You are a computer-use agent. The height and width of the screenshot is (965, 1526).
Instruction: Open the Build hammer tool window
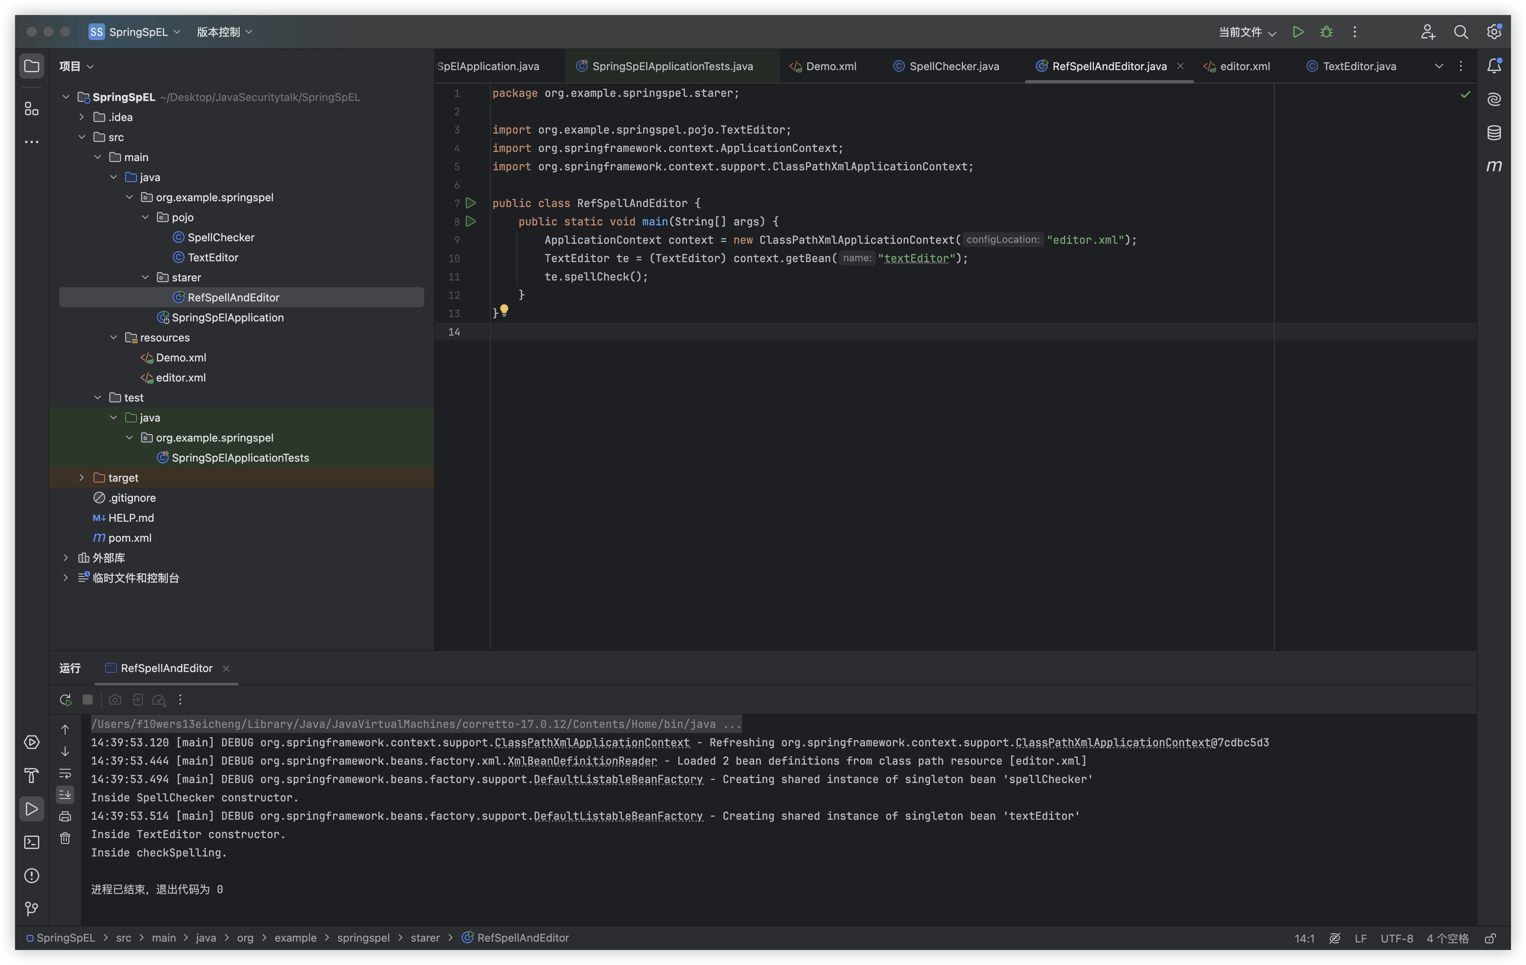click(x=31, y=776)
